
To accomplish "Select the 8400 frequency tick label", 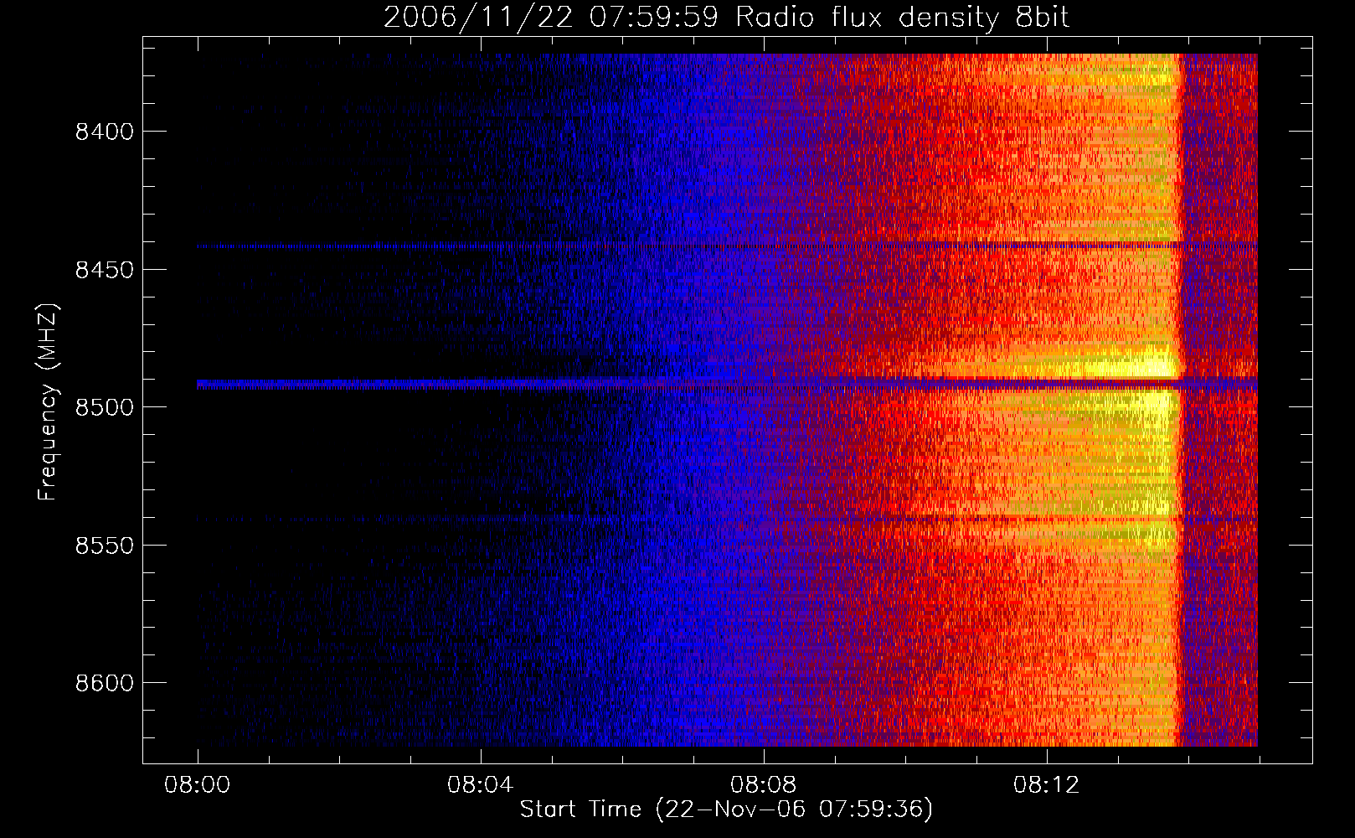I will (105, 132).
